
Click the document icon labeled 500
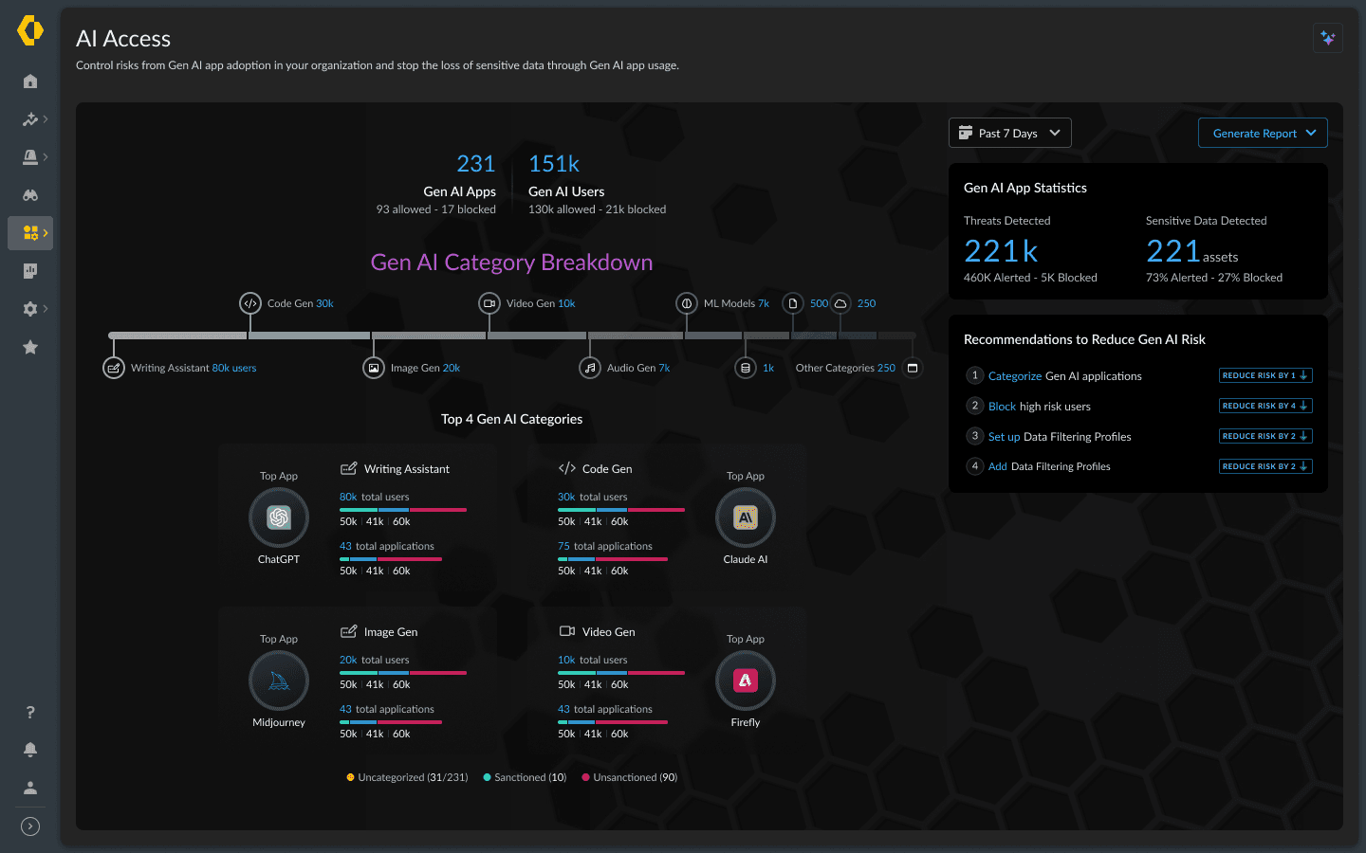click(793, 303)
